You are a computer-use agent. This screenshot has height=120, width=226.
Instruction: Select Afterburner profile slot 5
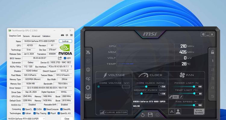click(212, 96)
